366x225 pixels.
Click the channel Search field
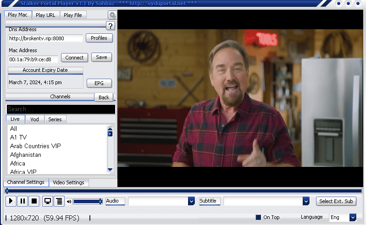(61, 109)
